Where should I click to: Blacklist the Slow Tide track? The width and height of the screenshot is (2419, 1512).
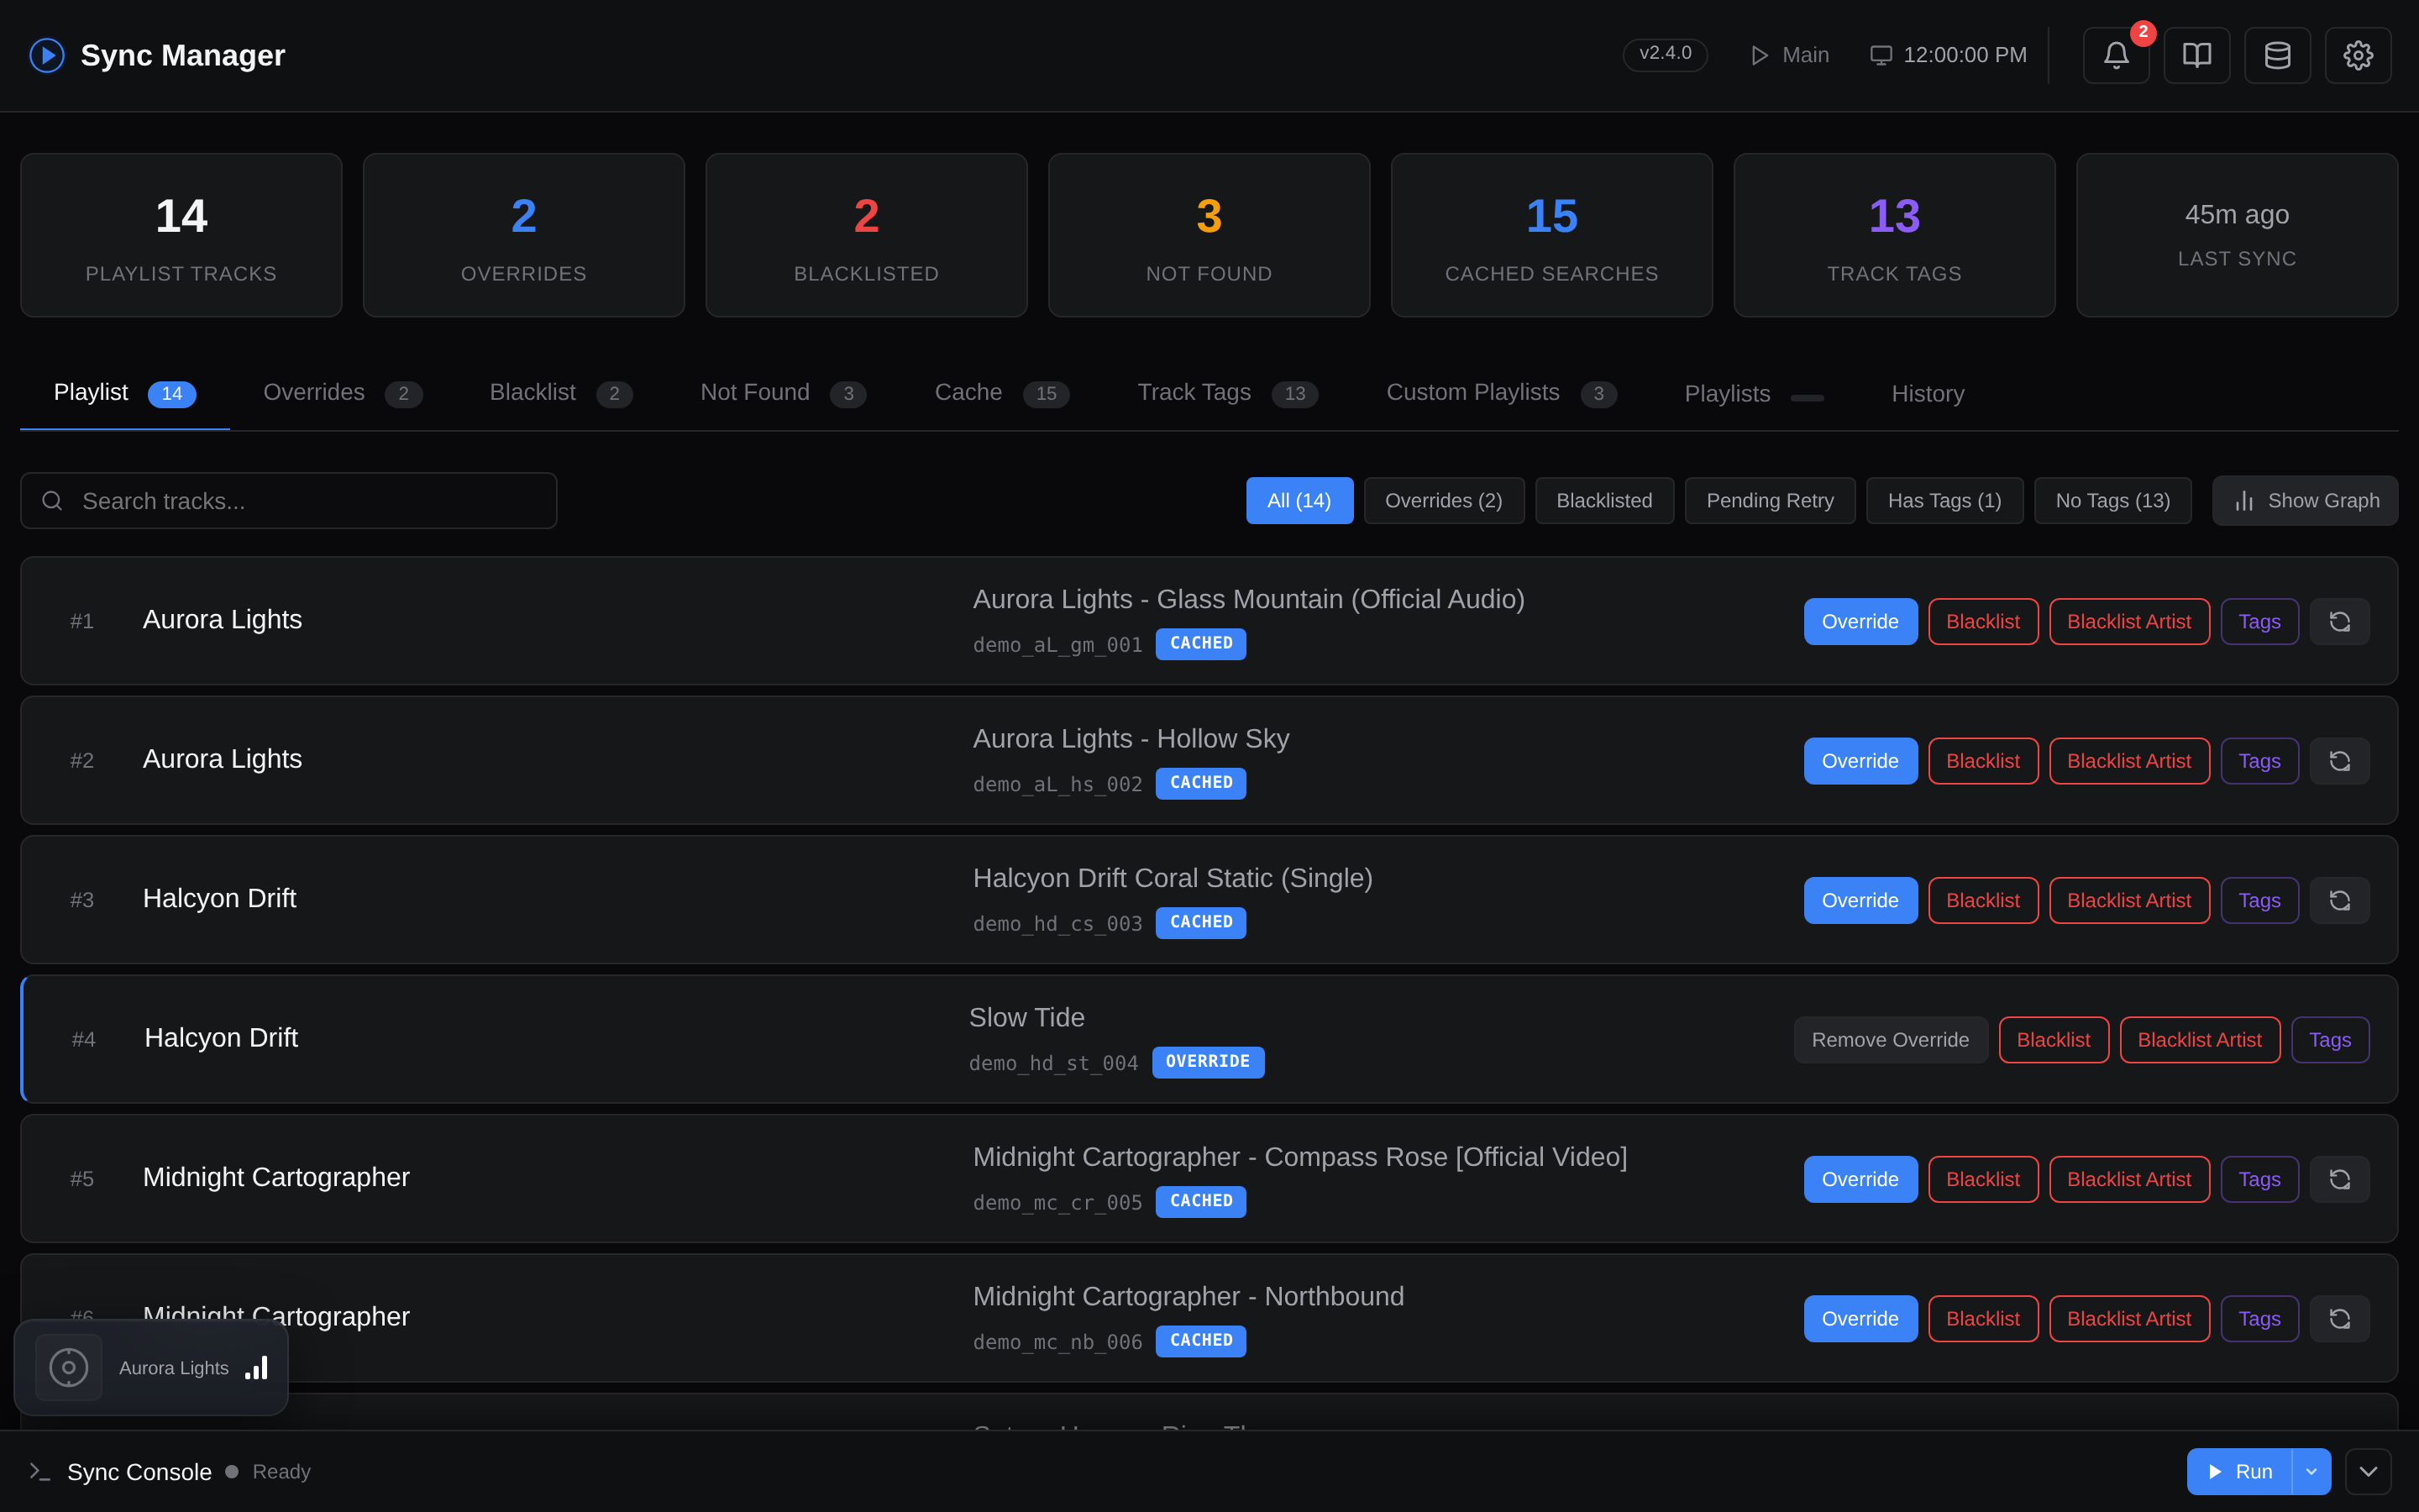[x=2053, y=1040]
